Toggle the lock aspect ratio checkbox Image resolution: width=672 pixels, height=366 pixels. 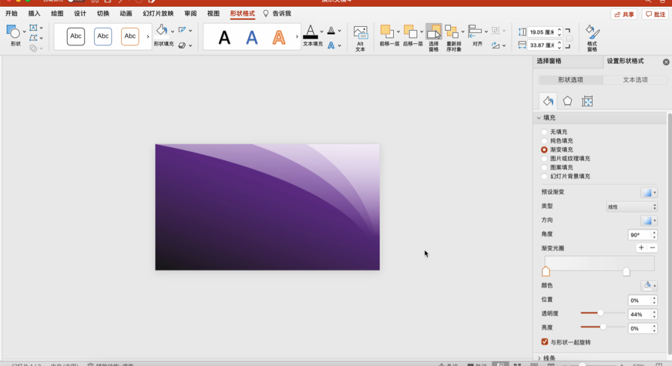pos(569,39)
